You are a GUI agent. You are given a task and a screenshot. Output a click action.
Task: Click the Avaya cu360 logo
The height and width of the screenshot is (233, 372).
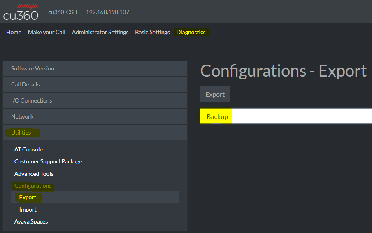pyautogui.click(x=21, y=12)
